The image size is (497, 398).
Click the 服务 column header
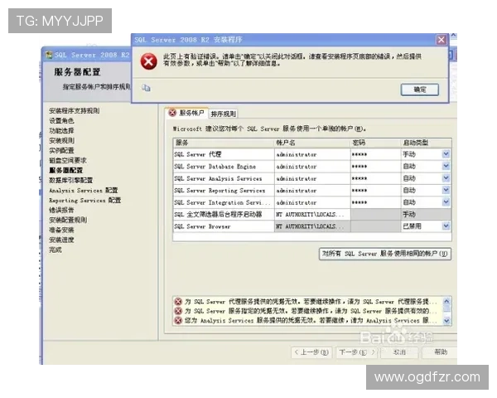point(224,143)
